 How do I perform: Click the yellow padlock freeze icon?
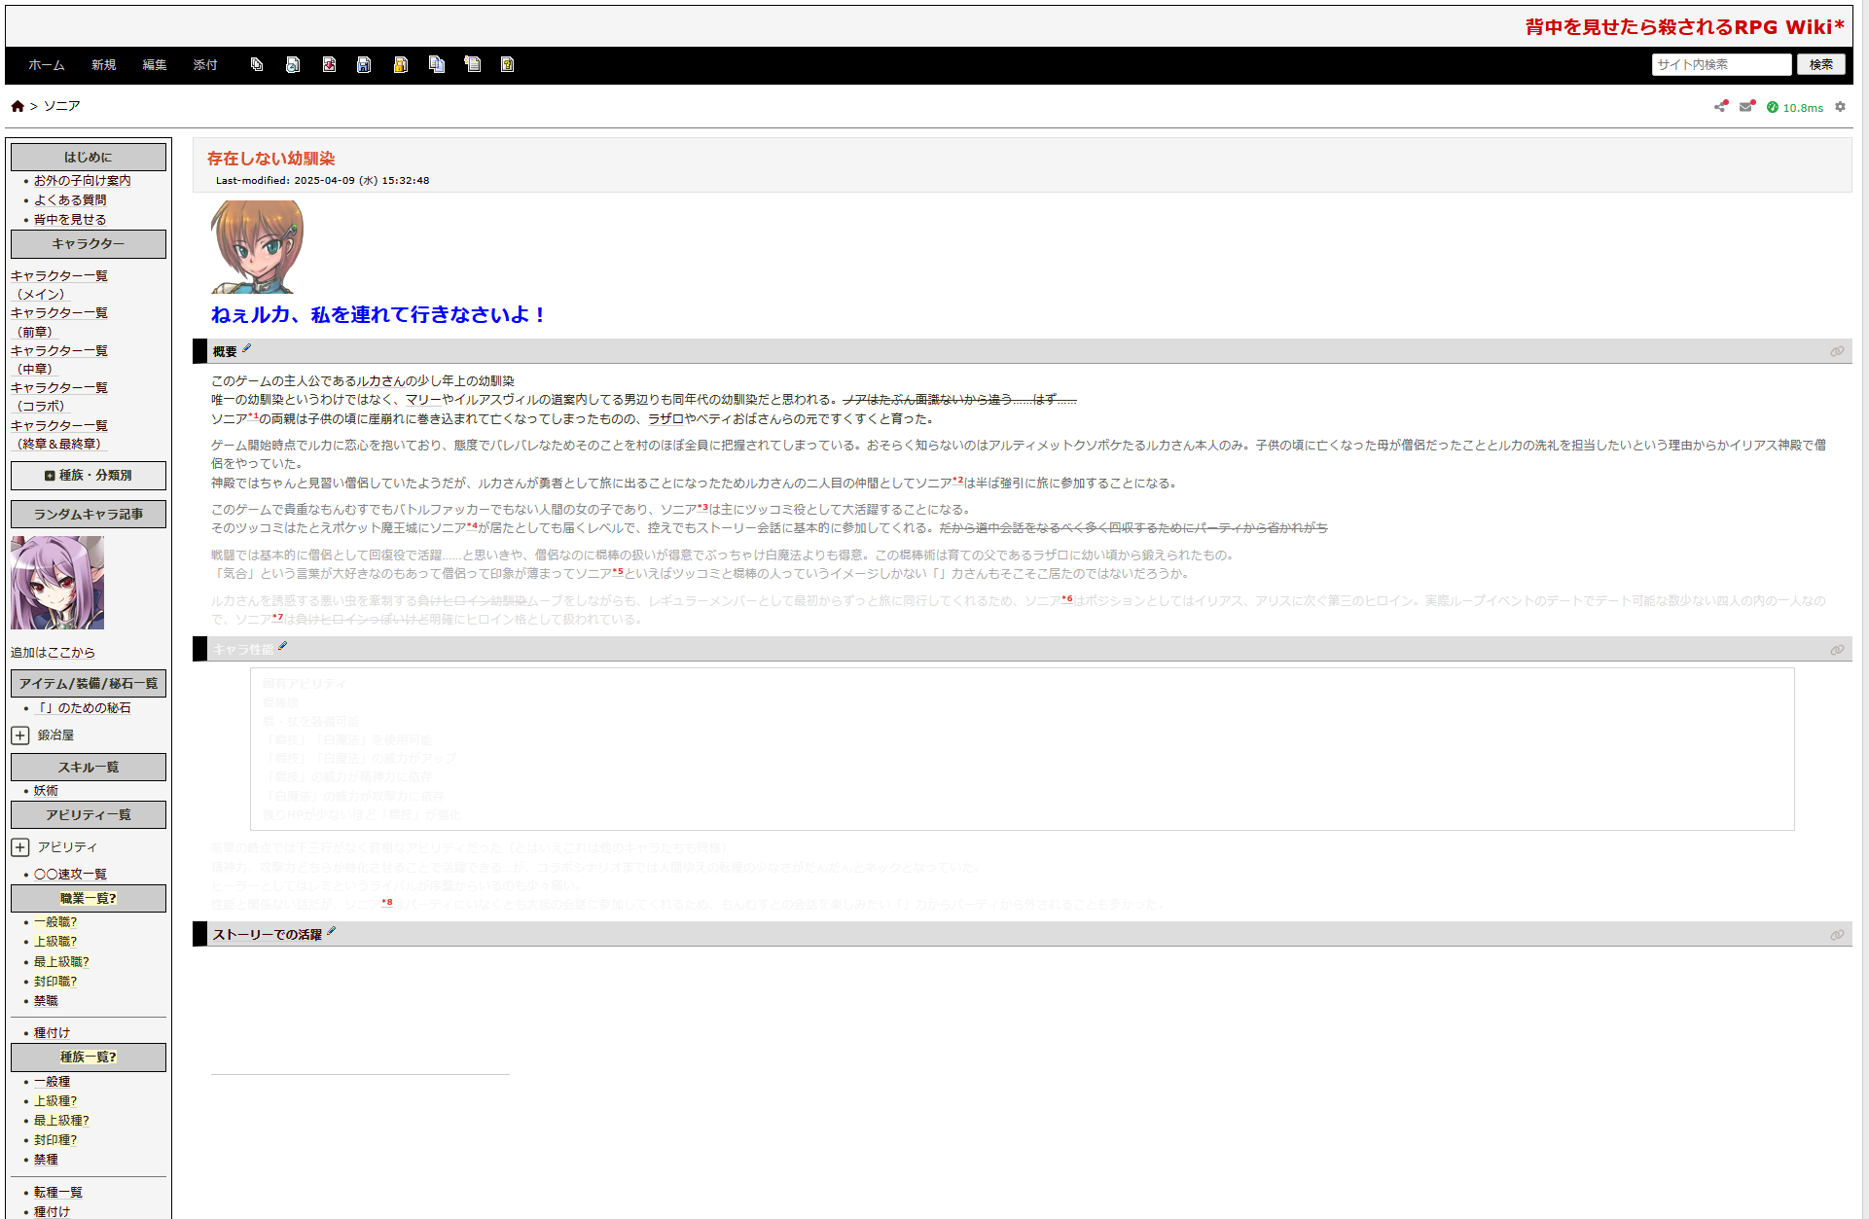tap(400, 65)
